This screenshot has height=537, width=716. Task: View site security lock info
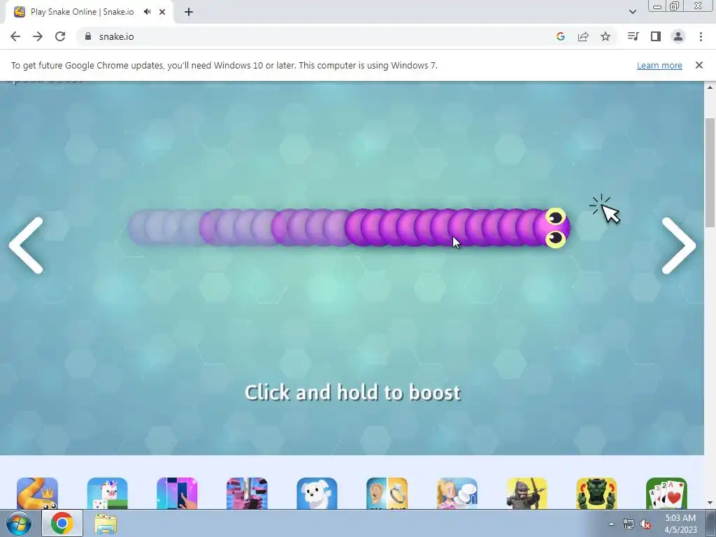click(x=88, y=36)
